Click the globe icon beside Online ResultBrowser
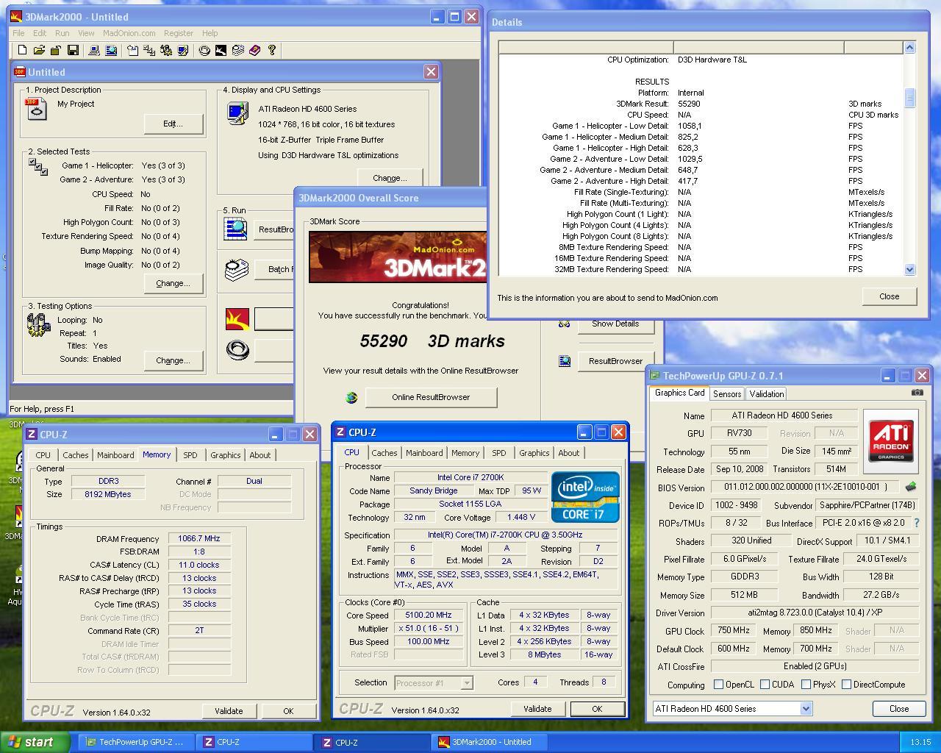This screenshot has height=753, width=941. (351, 397)
